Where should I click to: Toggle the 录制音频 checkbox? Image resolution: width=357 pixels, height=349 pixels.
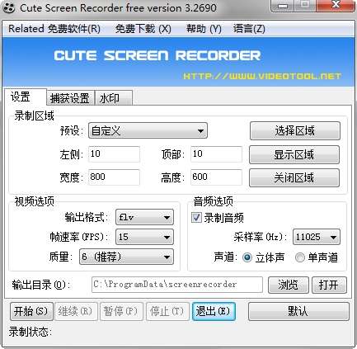196,218
